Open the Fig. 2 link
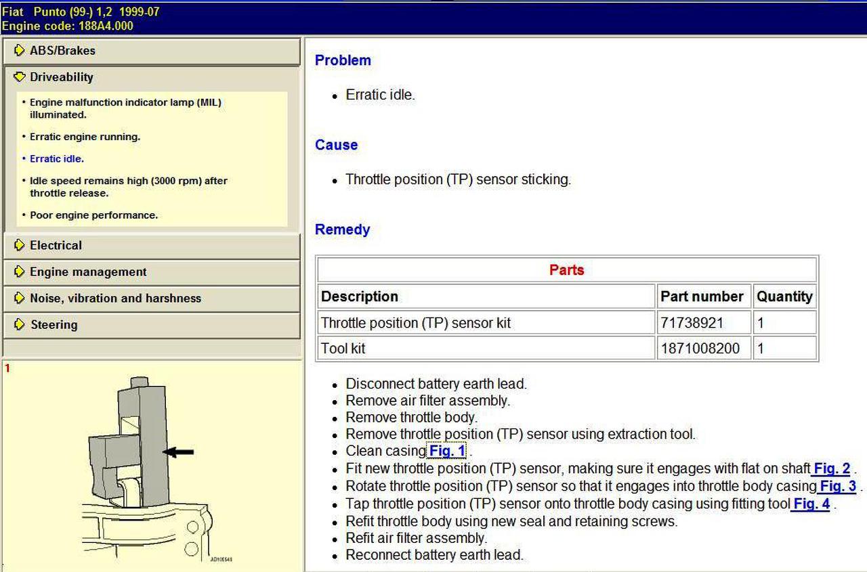The width and height of the screenshot is (867, 572). 832,468
